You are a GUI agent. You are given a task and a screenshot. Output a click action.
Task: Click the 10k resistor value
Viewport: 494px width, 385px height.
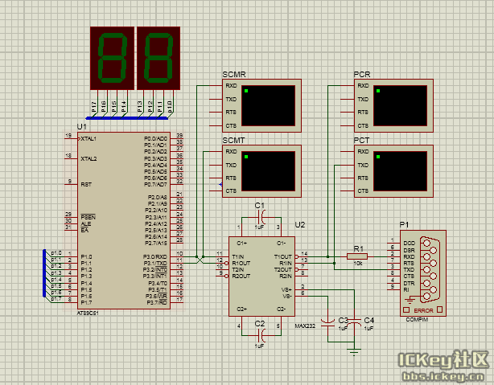[x=357, y=263]
